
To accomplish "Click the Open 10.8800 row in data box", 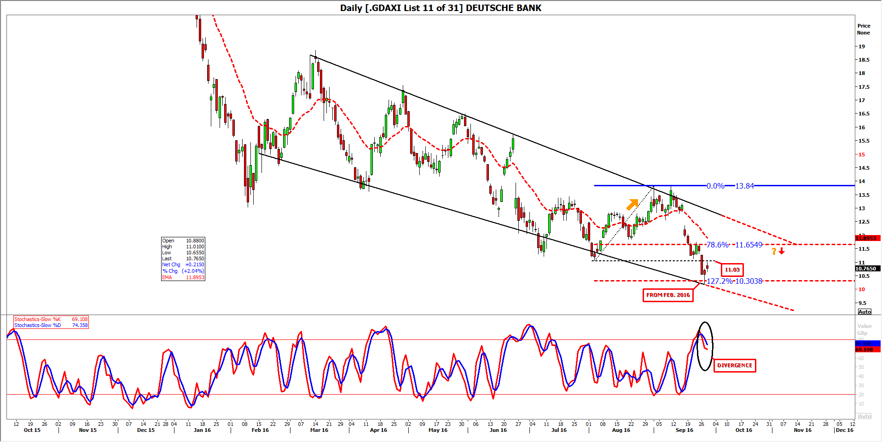I will (x=183, y=241).
